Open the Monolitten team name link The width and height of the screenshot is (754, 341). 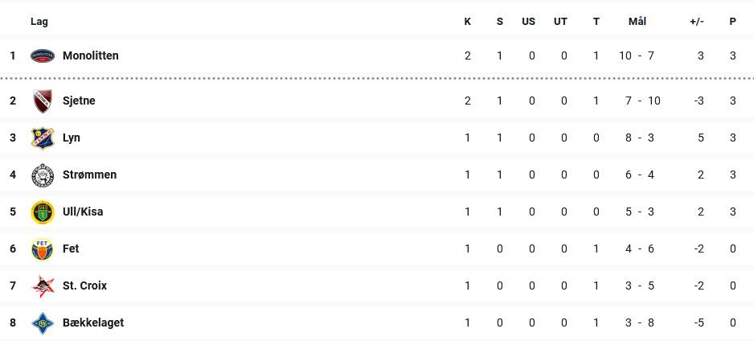(90, 55)
